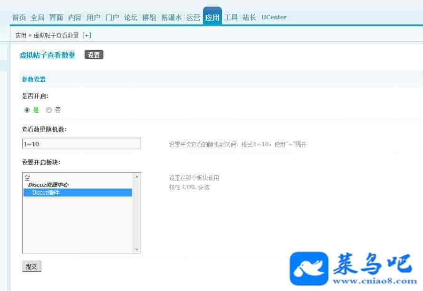The image size is (423, 291).
Task: Expand the [+] next to the breadcrumb
Action: 86,35
